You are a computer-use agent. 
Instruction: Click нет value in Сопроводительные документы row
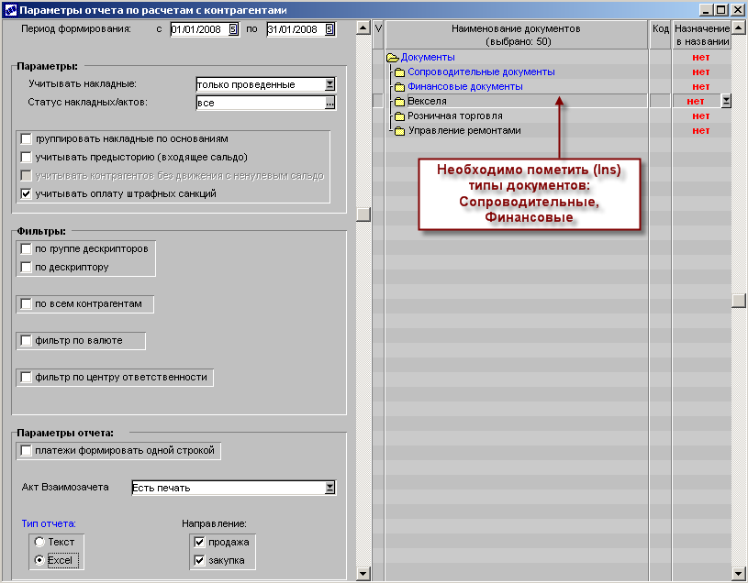coord(701,72)
